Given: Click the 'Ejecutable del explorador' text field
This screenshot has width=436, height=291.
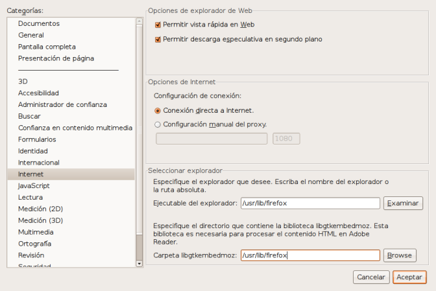Looking at the screenshot, I should tap(309, 204).
